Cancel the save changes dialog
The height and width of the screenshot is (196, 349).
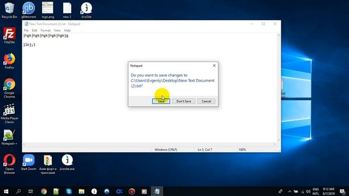pos(206,101)
